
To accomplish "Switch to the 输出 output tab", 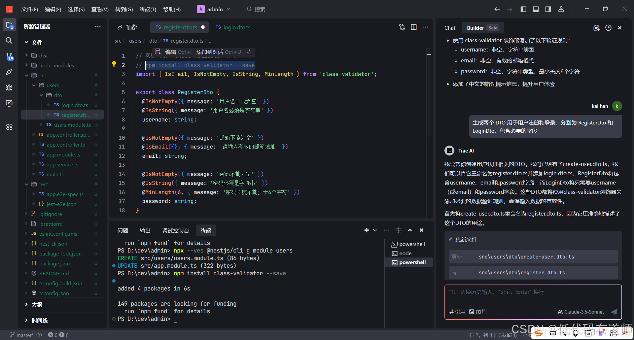I will (x=145, y=230).
